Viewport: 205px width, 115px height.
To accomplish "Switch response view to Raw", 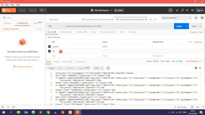I will point(60,68).
